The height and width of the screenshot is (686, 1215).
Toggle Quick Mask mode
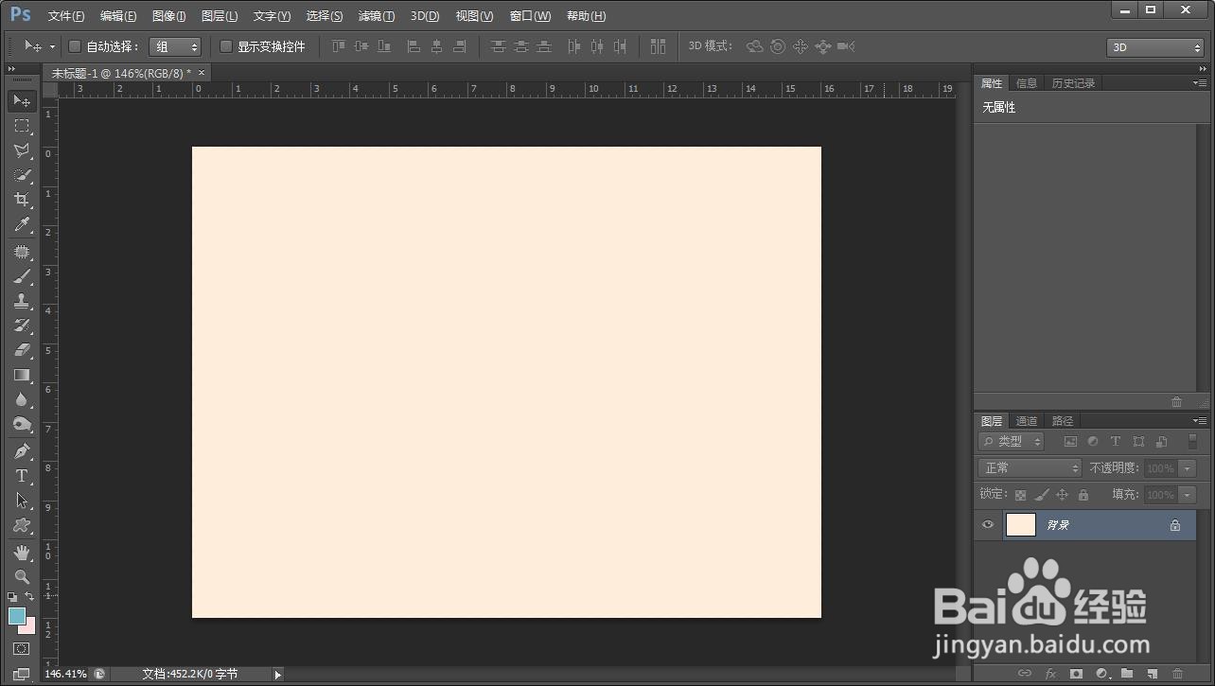(x=22, y=649)
